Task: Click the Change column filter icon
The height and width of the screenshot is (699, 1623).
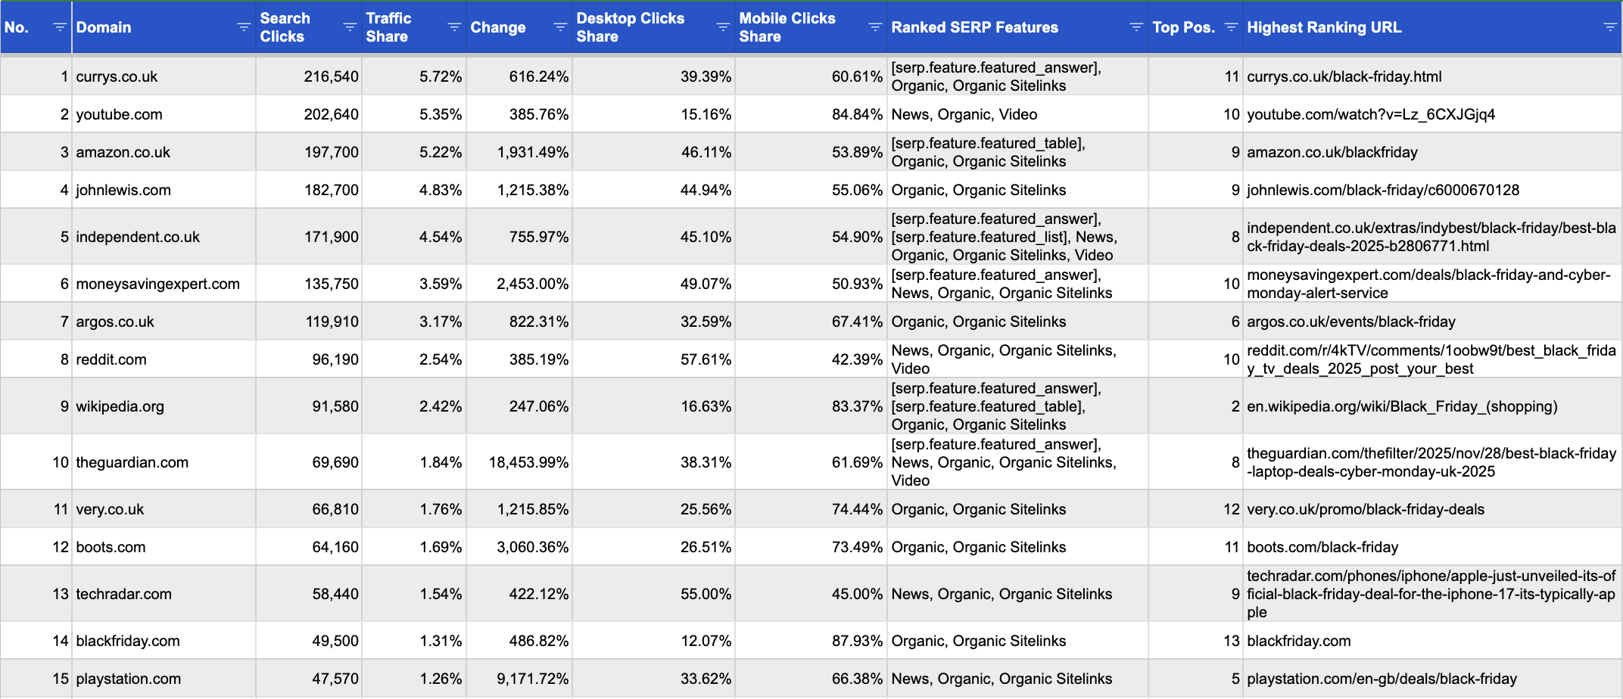Action: (x=560, y=27)
